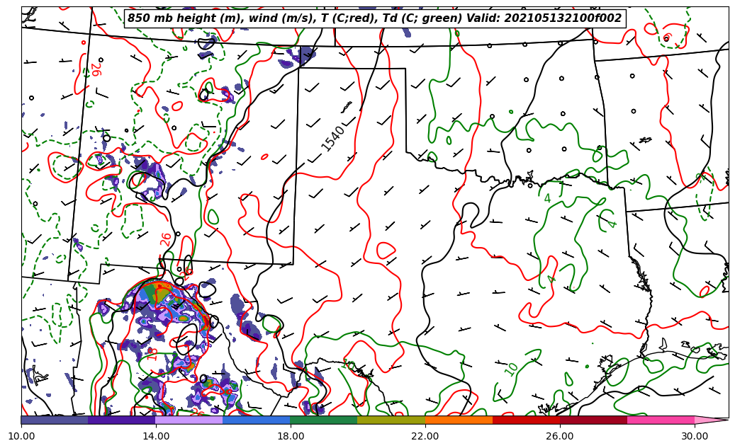Click the olive 20–22 colorbar segment

[x=391, y=420]
